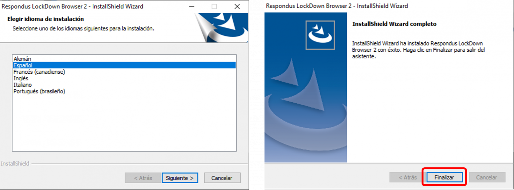
Task: Cancel the language selection dialog
Action: [222, 178]
